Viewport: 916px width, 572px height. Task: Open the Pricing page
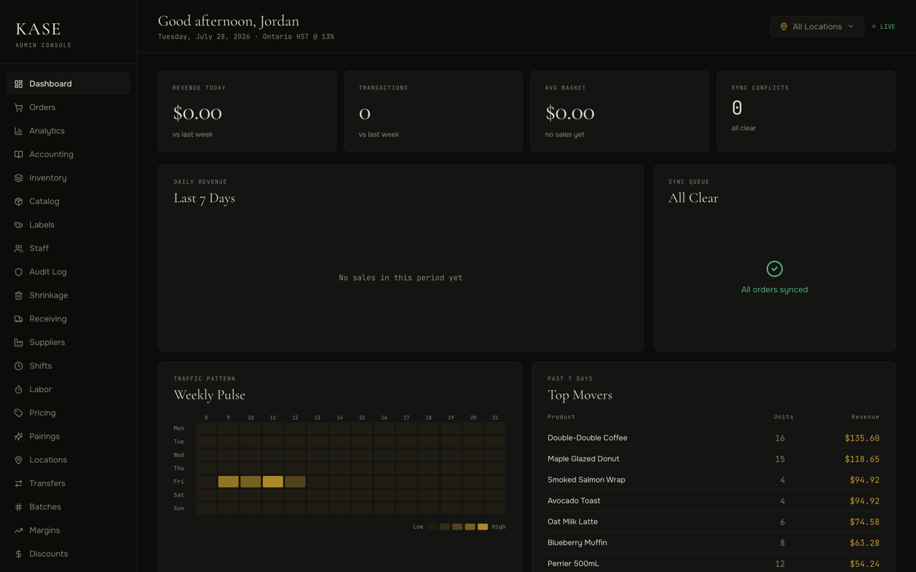(x=69, y=413)
